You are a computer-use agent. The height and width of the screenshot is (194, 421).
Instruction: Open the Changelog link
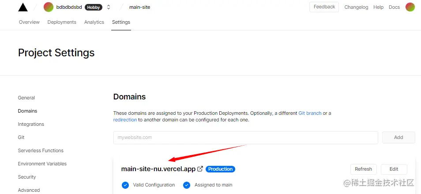point(356,7)
